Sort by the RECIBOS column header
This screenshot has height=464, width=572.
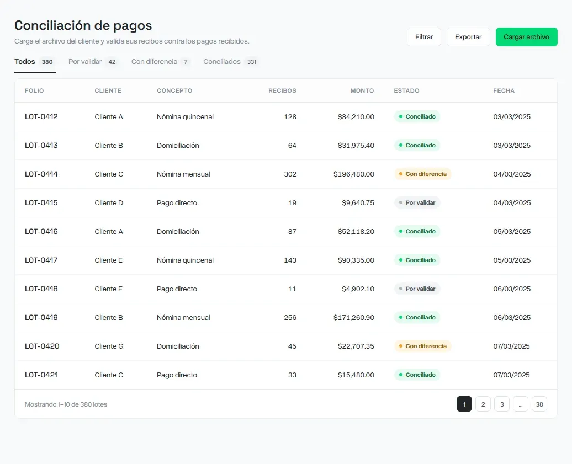tap(282, 90)
